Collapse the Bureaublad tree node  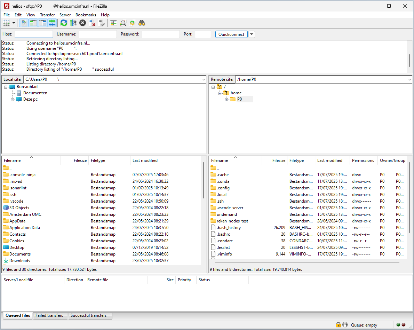coord(6,87)
